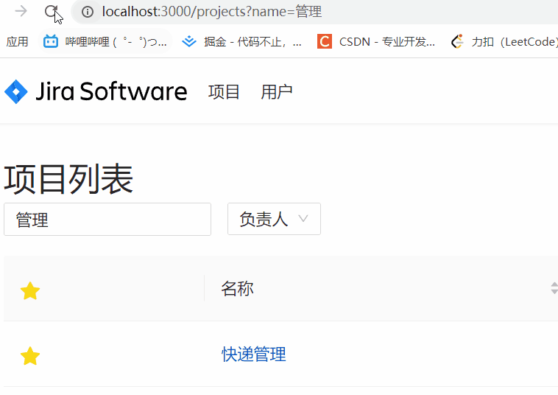This screenshot has width=558, height=395.
Task: Expand the 负责人 dropdown
Action: pyautogui.click(x=274, y=219)
